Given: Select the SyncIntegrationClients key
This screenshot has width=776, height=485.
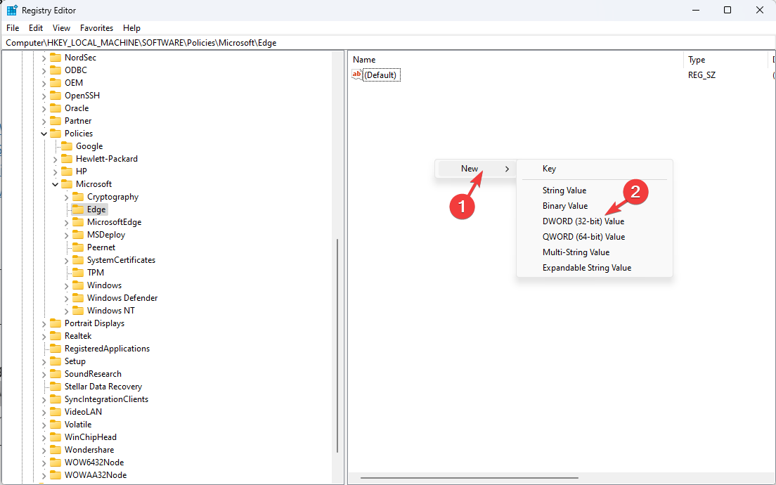Looking at the screenshot, I should point(106,399).
